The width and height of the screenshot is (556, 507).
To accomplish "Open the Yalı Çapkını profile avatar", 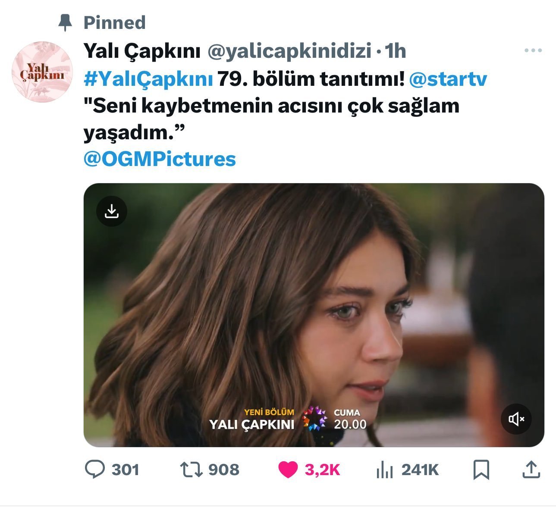I will click(x=42, y=72).
